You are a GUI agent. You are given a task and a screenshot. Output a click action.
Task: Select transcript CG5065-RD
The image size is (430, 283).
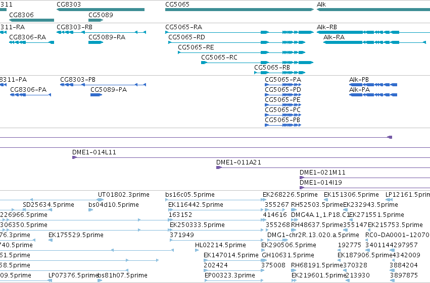236,42
